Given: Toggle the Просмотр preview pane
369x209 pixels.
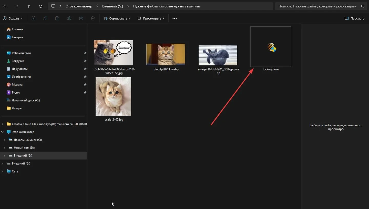Looking at the screenshot, I should tap(355, 18).
